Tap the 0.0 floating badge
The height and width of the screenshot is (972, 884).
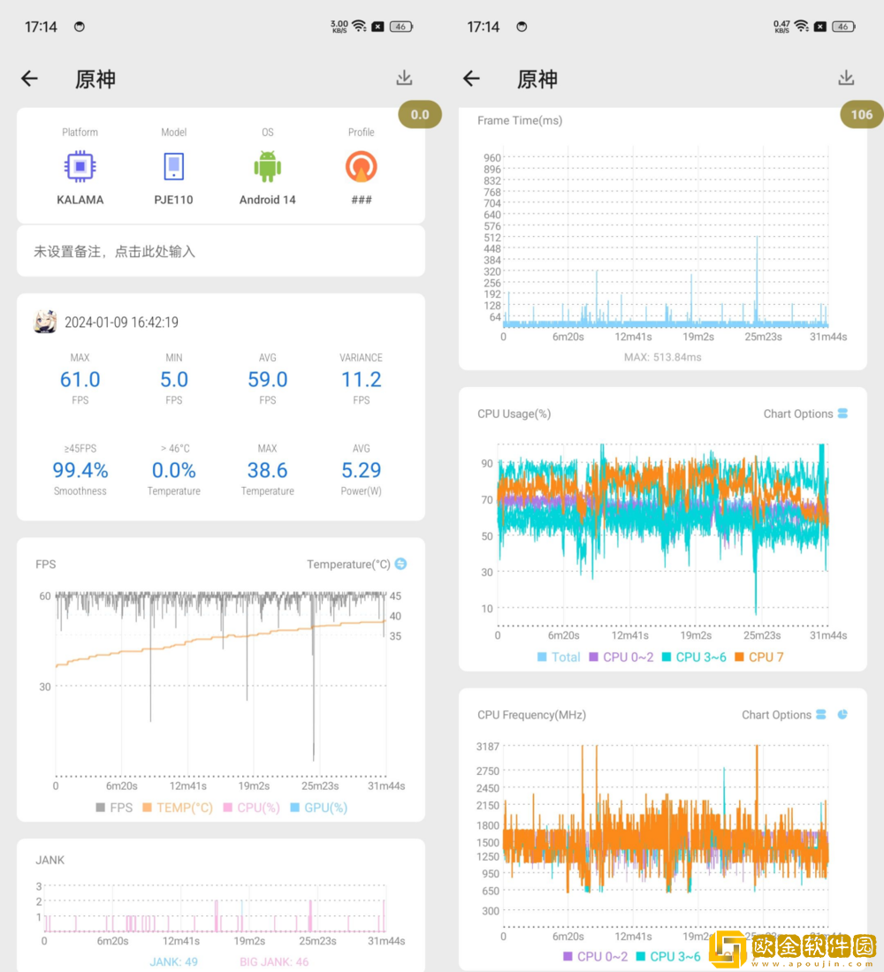tap(420, 114)
